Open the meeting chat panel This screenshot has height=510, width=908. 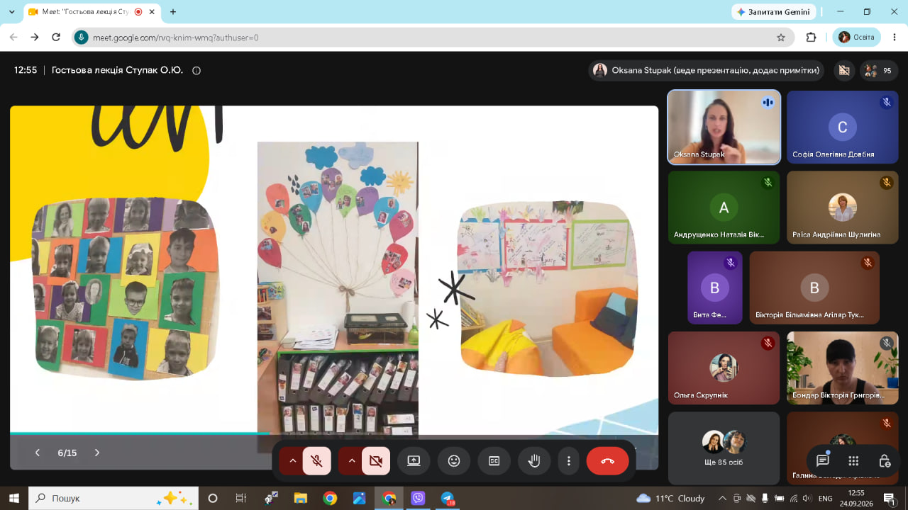pyautogui.click(x=823, y=460)
